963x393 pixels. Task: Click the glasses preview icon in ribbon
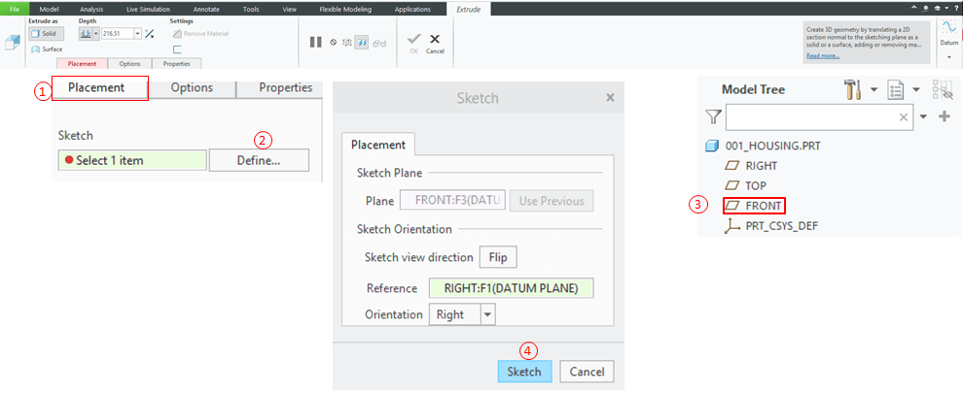click(379, 42)
